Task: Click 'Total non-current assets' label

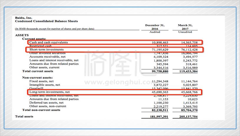Action: coord(41,110)
